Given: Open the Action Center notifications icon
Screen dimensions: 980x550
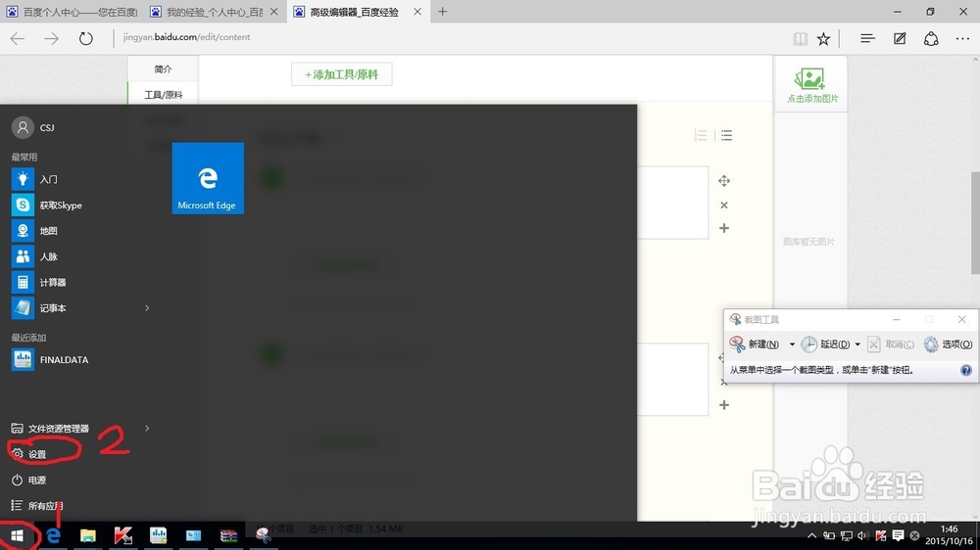Looking at the screenshot, I should point(898,535).
